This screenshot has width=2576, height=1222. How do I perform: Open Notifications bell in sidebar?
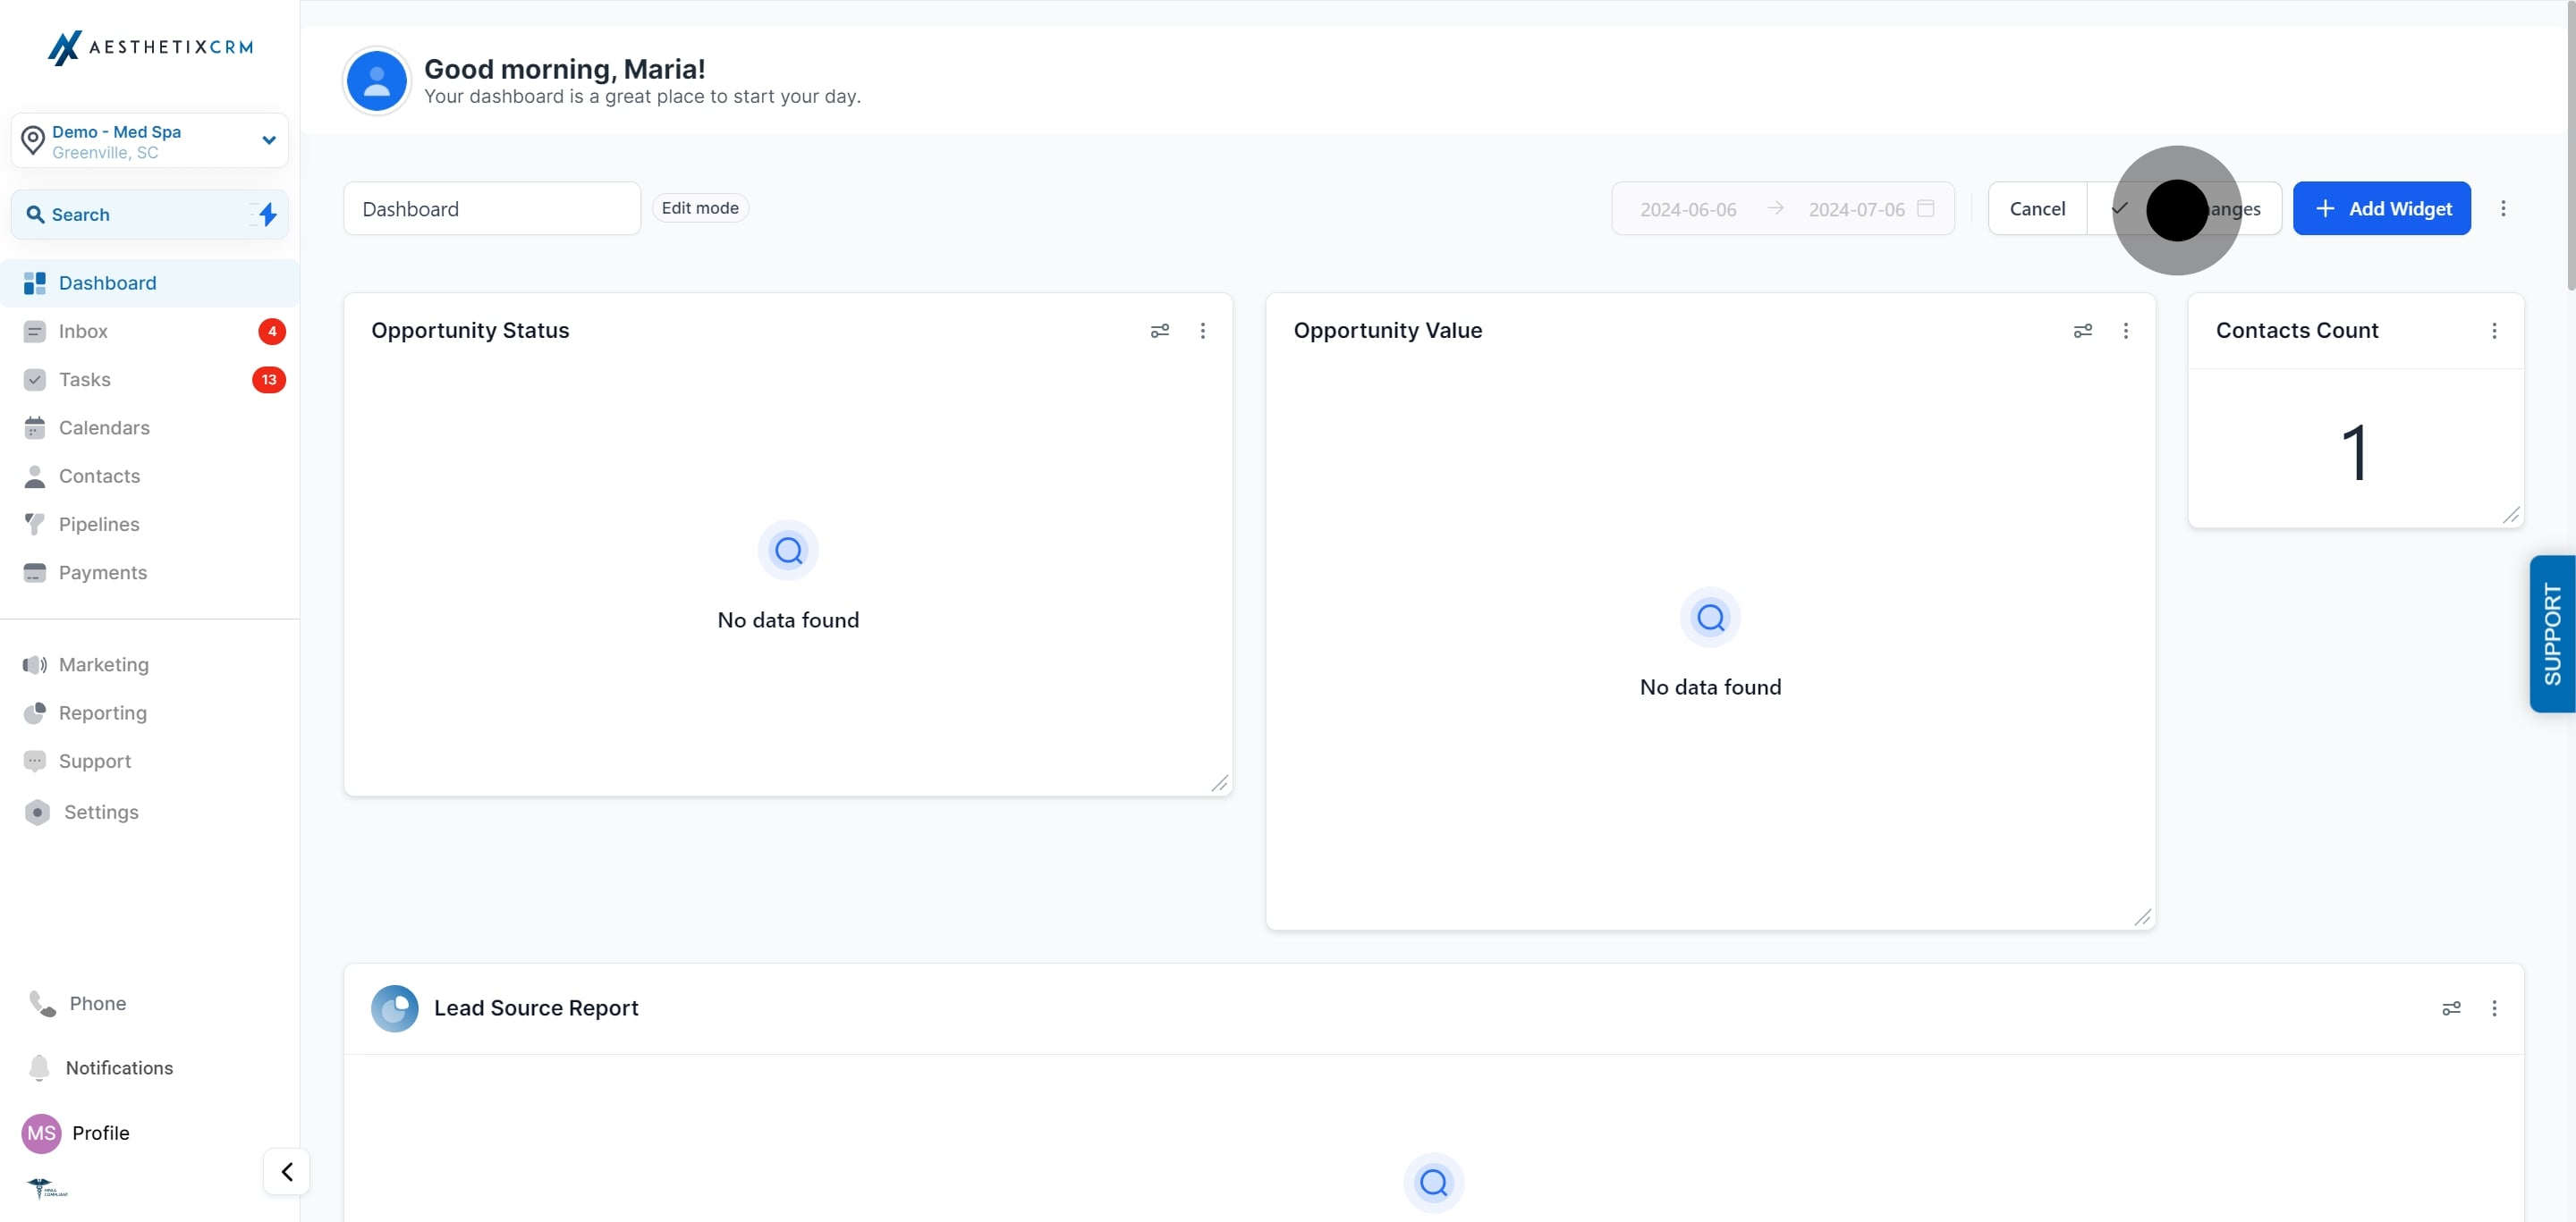(39, 1067)
